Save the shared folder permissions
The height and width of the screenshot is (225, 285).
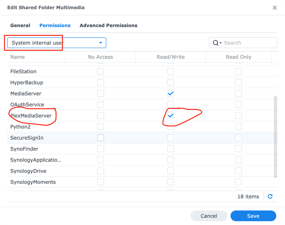click(253, 216)
